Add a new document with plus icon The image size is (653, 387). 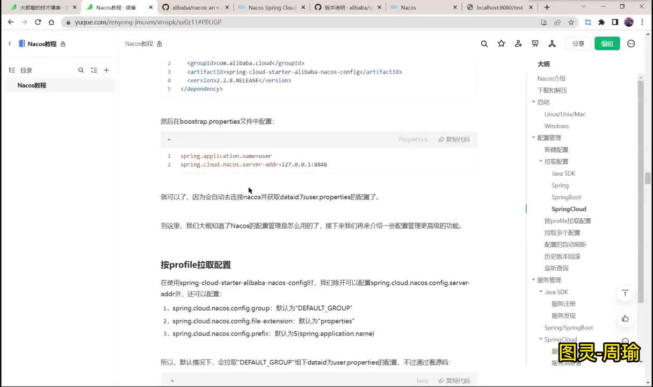pos(106,70)
